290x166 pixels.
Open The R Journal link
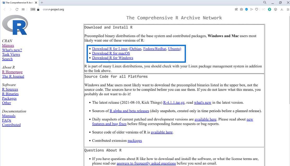coord(13,76)
